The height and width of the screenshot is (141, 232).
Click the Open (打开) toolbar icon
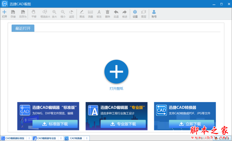tap(4, 14)
